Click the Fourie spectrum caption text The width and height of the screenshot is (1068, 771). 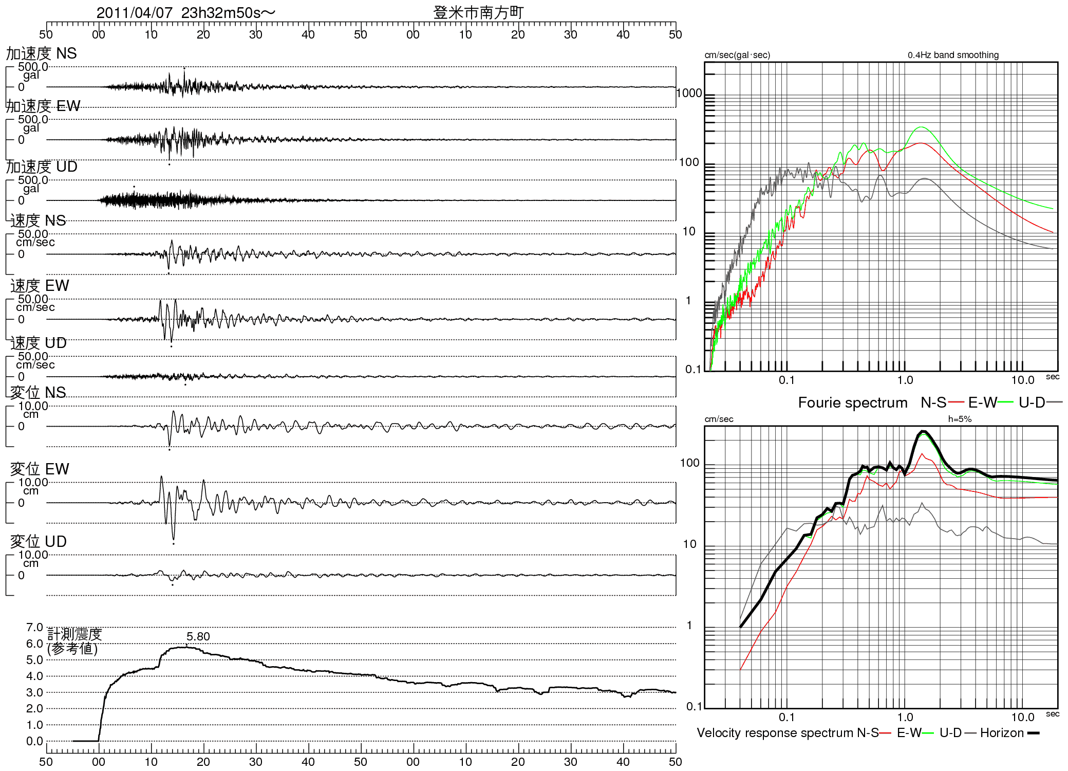tap(853, 402)
